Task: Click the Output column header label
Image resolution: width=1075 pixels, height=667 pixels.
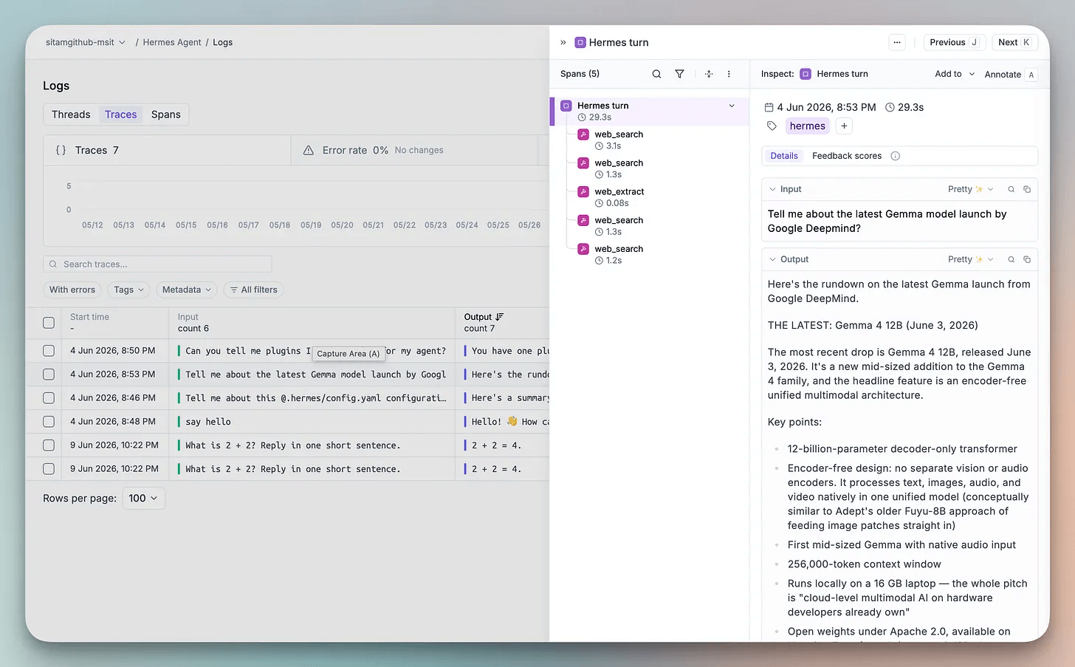Action: pos(478,317)
